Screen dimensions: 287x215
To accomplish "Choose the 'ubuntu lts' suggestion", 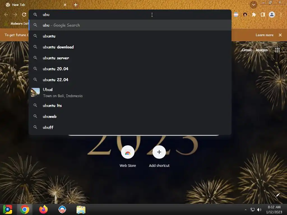I will coord(130,106).
